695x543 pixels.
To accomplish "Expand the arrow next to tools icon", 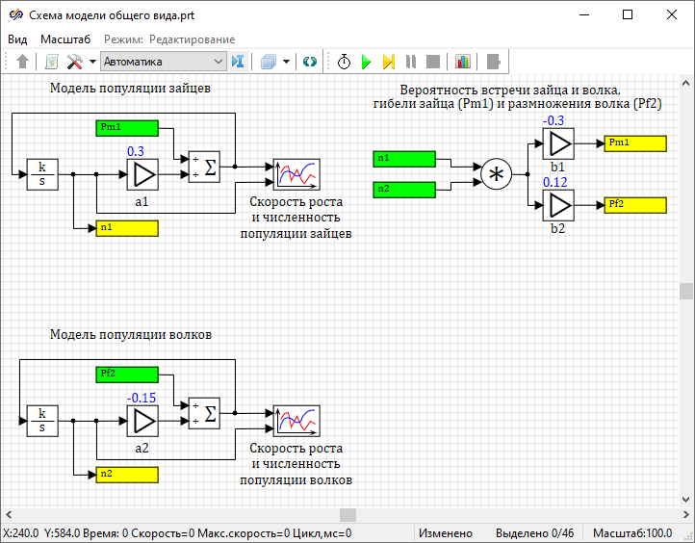I will (x=92, y=62).
